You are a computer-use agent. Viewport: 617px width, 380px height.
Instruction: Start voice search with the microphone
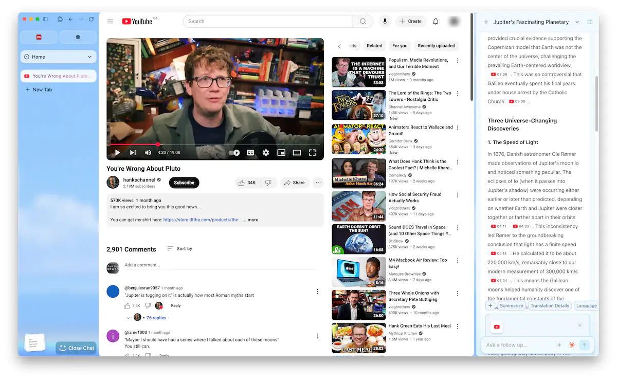[x=385, y=21]
